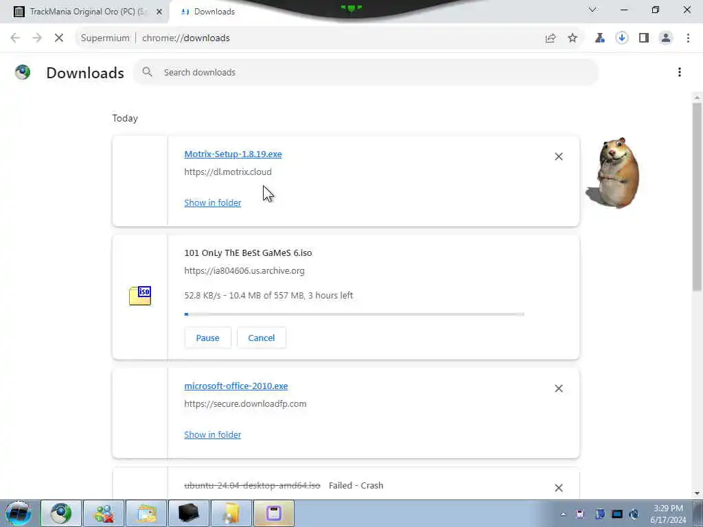Open the 3:29 PM taskbar clock

coord(668,514)
